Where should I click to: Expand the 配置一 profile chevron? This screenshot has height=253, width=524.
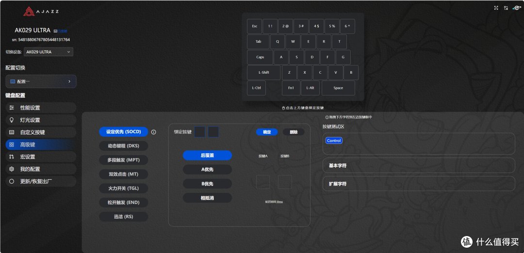coord(69,81)
